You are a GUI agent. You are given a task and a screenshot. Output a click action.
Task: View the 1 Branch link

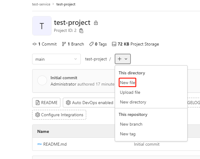73,44
